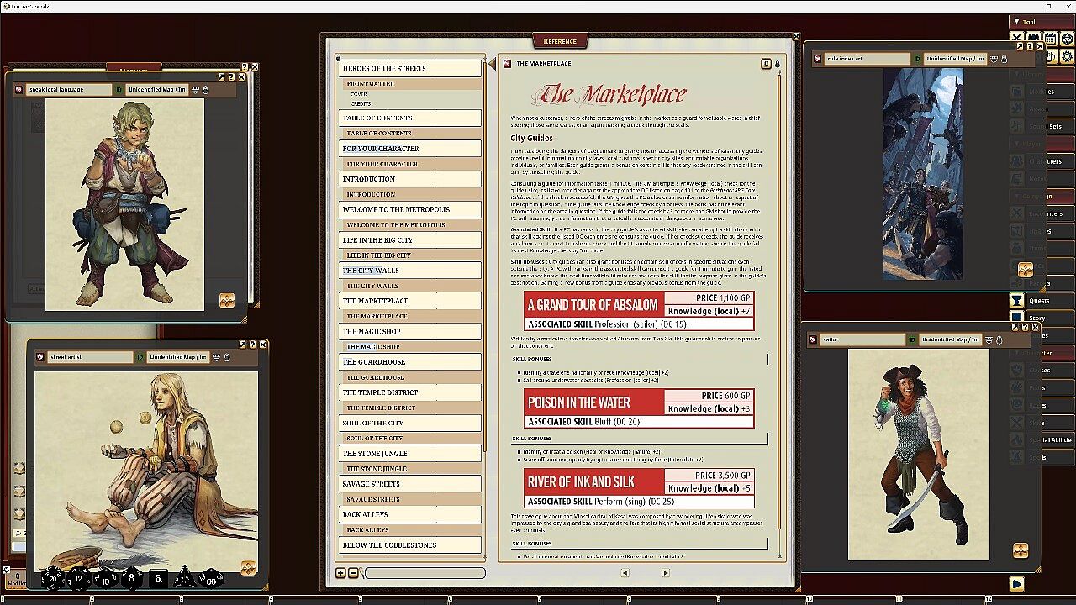Expand all index chapters with plus button
Screen dimensions: 1076x605
(340, 573)
